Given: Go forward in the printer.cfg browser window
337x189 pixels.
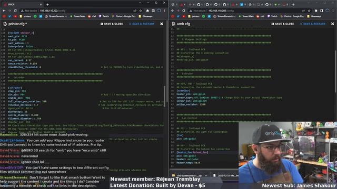Looking at the screenshot, I should (9, 10).
